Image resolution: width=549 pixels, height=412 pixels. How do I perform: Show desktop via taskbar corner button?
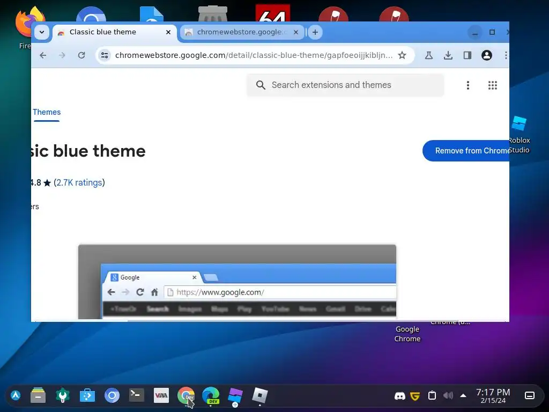[x=529, y=396]
